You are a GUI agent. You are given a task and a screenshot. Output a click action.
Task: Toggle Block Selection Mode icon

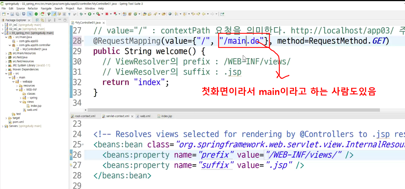pyautogui.click(x=64, y=14)
